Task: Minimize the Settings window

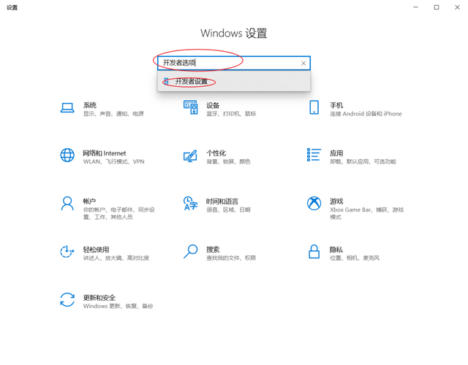Action: (x=416, y=7)
